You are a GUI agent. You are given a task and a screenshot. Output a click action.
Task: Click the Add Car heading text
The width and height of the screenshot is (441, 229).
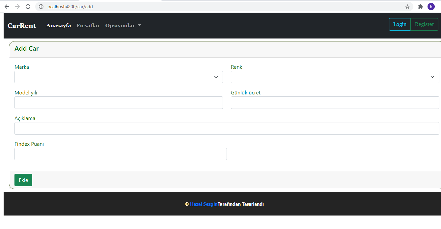point(27,48)
